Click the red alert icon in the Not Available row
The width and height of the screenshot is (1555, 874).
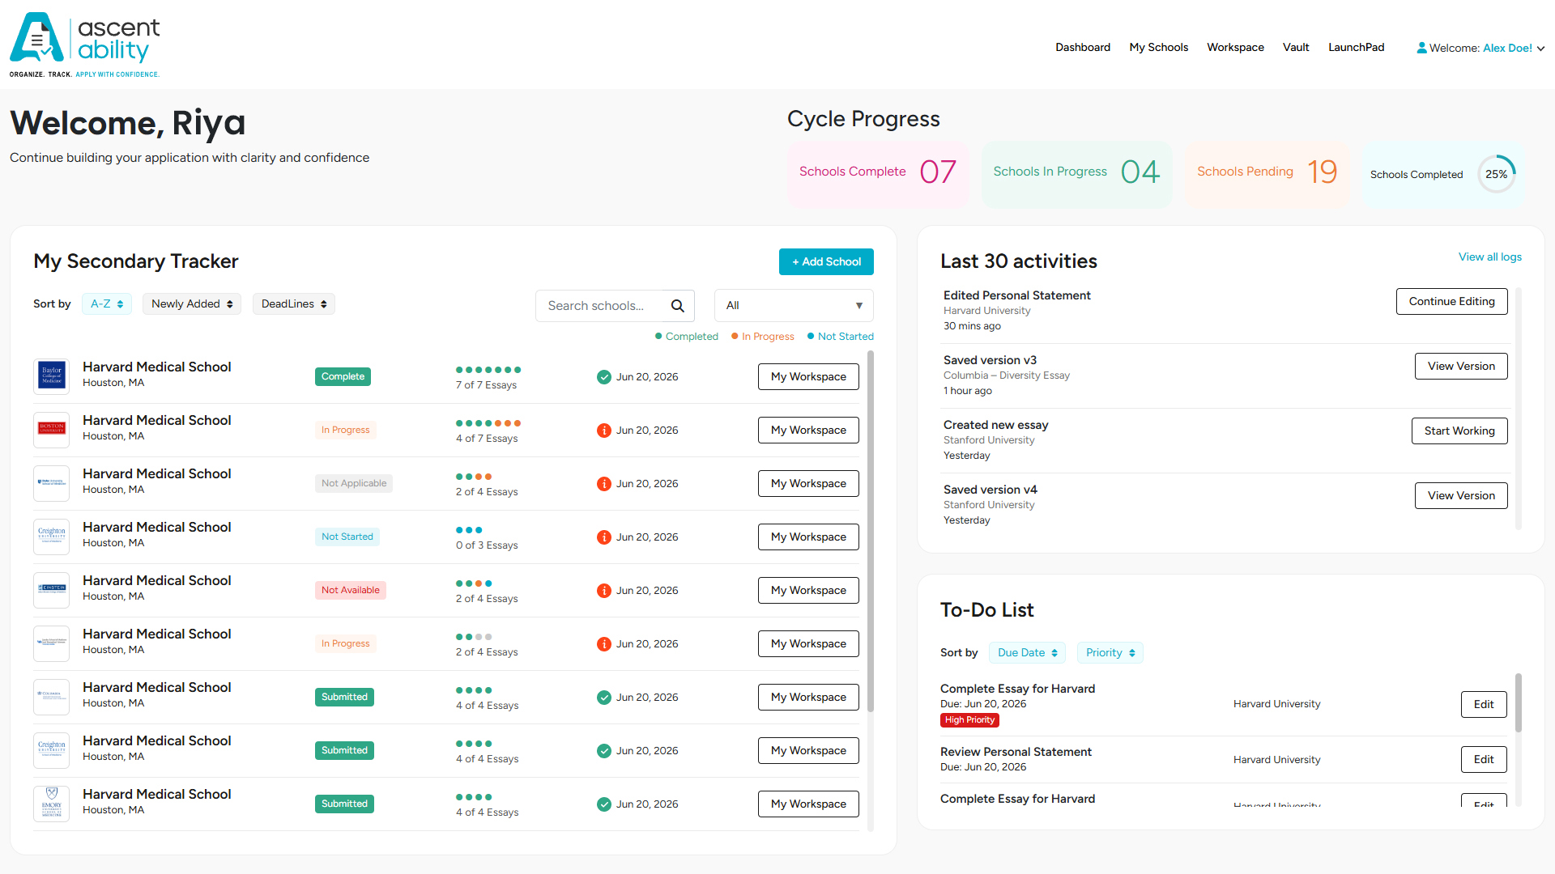pyautogui.click(x=604, y=590)
